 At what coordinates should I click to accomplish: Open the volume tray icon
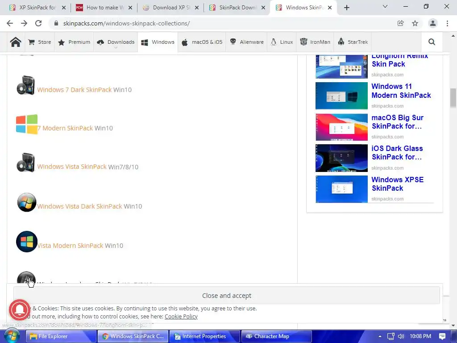click(401, 336)
